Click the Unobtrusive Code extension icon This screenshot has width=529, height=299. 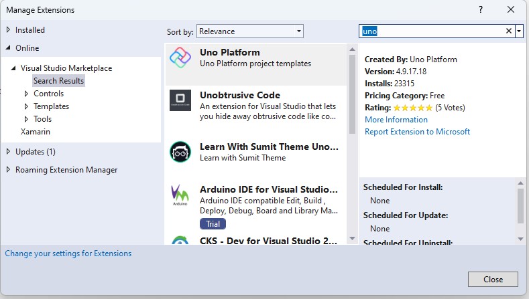click(x=181, y=100)
